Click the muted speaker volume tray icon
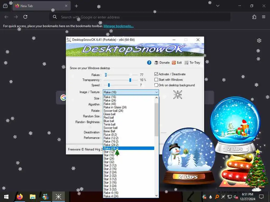The width and height of the screenshot is (270, 202). click(236, 197)
